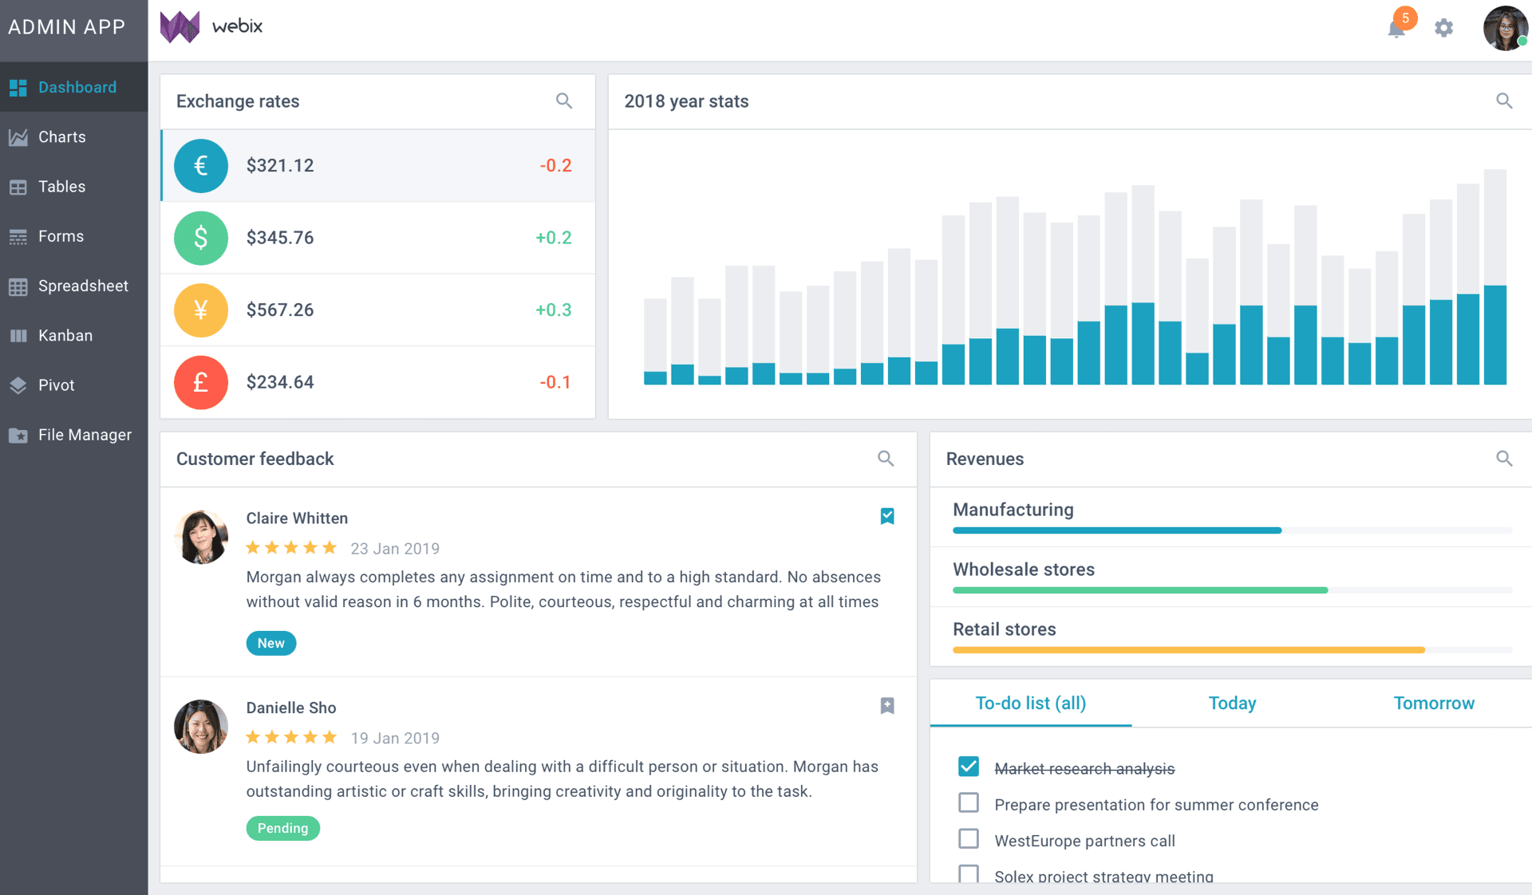Check Solex project strategy meeting task
Screen dimensions: 1532x895
969,873
